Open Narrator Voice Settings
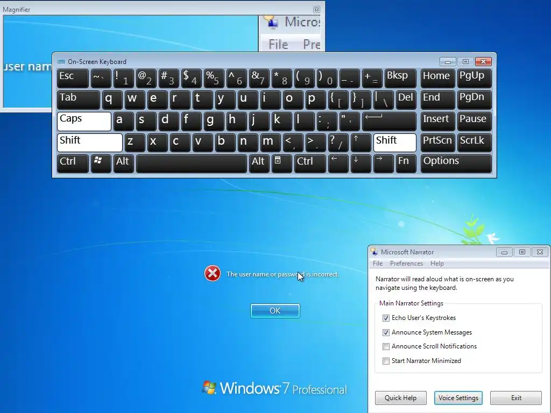Viewport: 551px width, 413px height. [458, 398]
